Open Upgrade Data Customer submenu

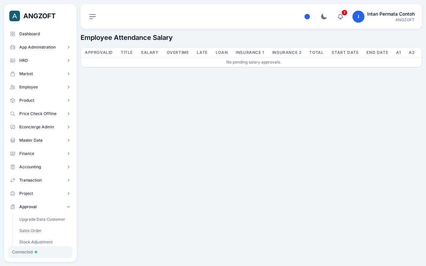tap(42, 219)
